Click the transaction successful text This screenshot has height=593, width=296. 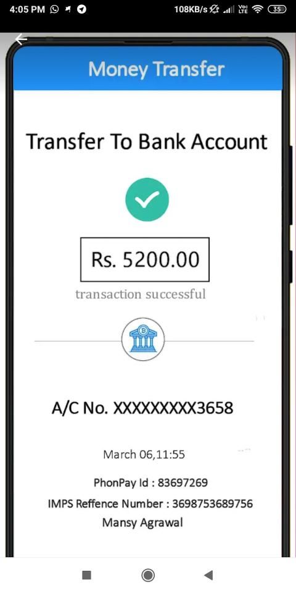point(141,294)
